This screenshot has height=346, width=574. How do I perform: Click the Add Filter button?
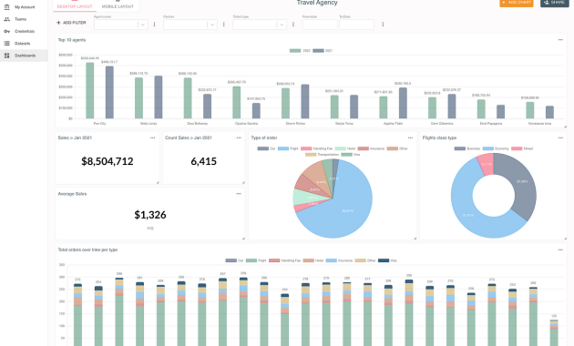[x=71, y=23]
